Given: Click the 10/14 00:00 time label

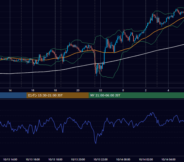Looking at the screenshot, I should click(x=123, y=159).
